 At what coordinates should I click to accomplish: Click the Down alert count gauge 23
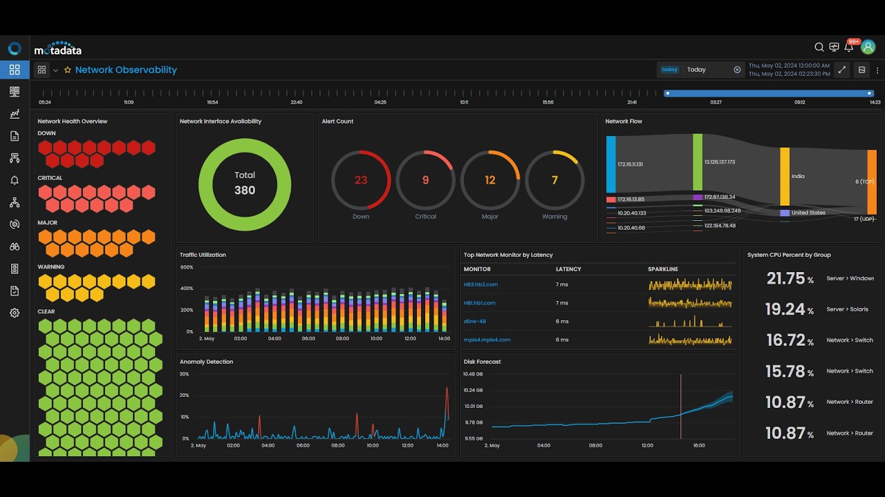361,180
